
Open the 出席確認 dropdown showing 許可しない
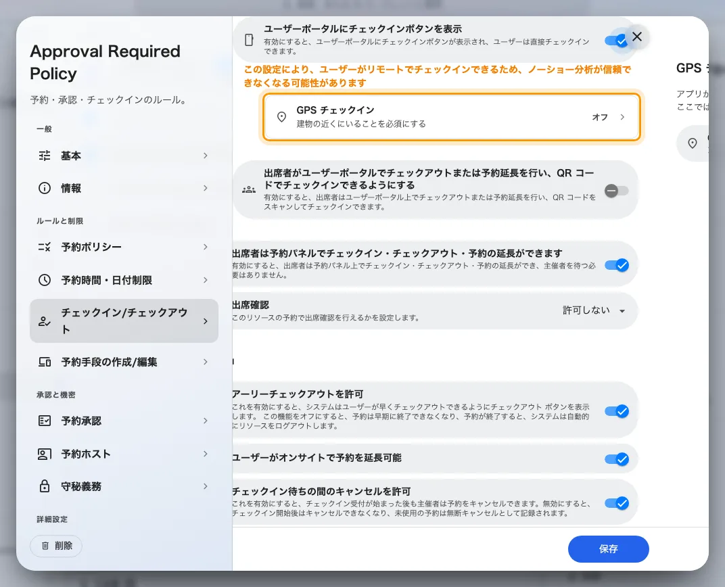click(594, 310)
